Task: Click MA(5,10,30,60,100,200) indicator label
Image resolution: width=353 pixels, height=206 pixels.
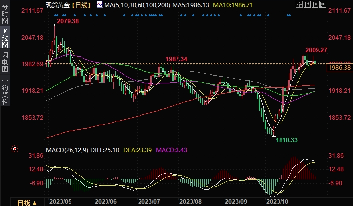Action: [137, 5]
